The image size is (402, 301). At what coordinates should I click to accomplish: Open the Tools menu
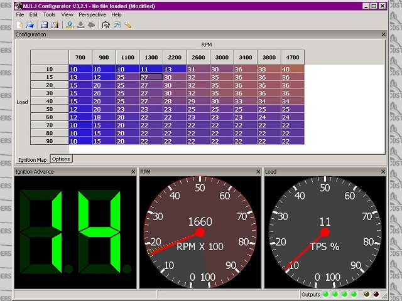coord(49,14)
